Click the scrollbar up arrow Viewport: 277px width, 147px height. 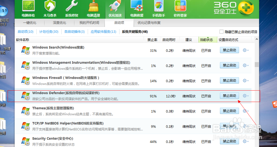[x=257, y=39]
